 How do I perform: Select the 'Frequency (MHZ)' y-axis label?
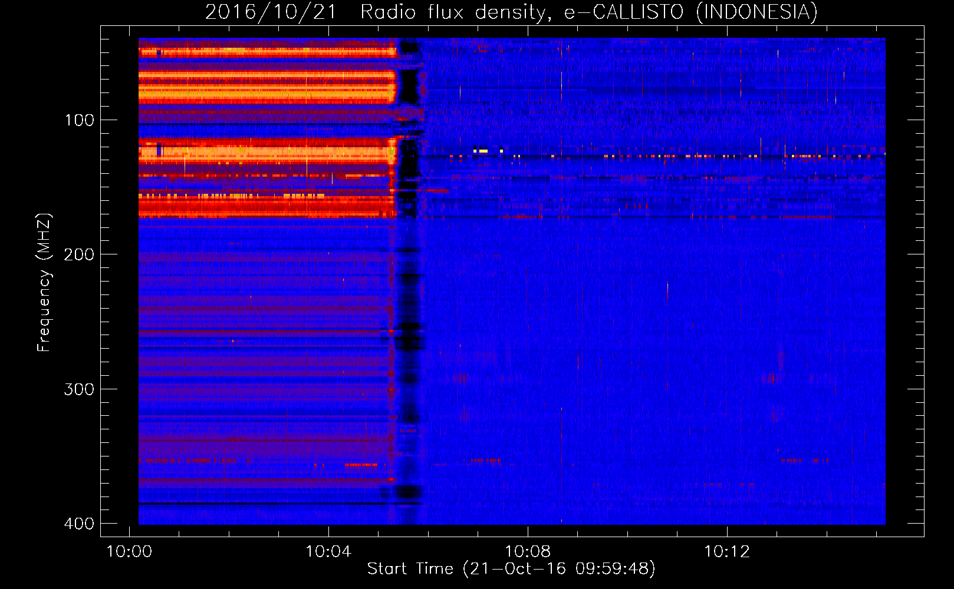click(x=44, y=282)
